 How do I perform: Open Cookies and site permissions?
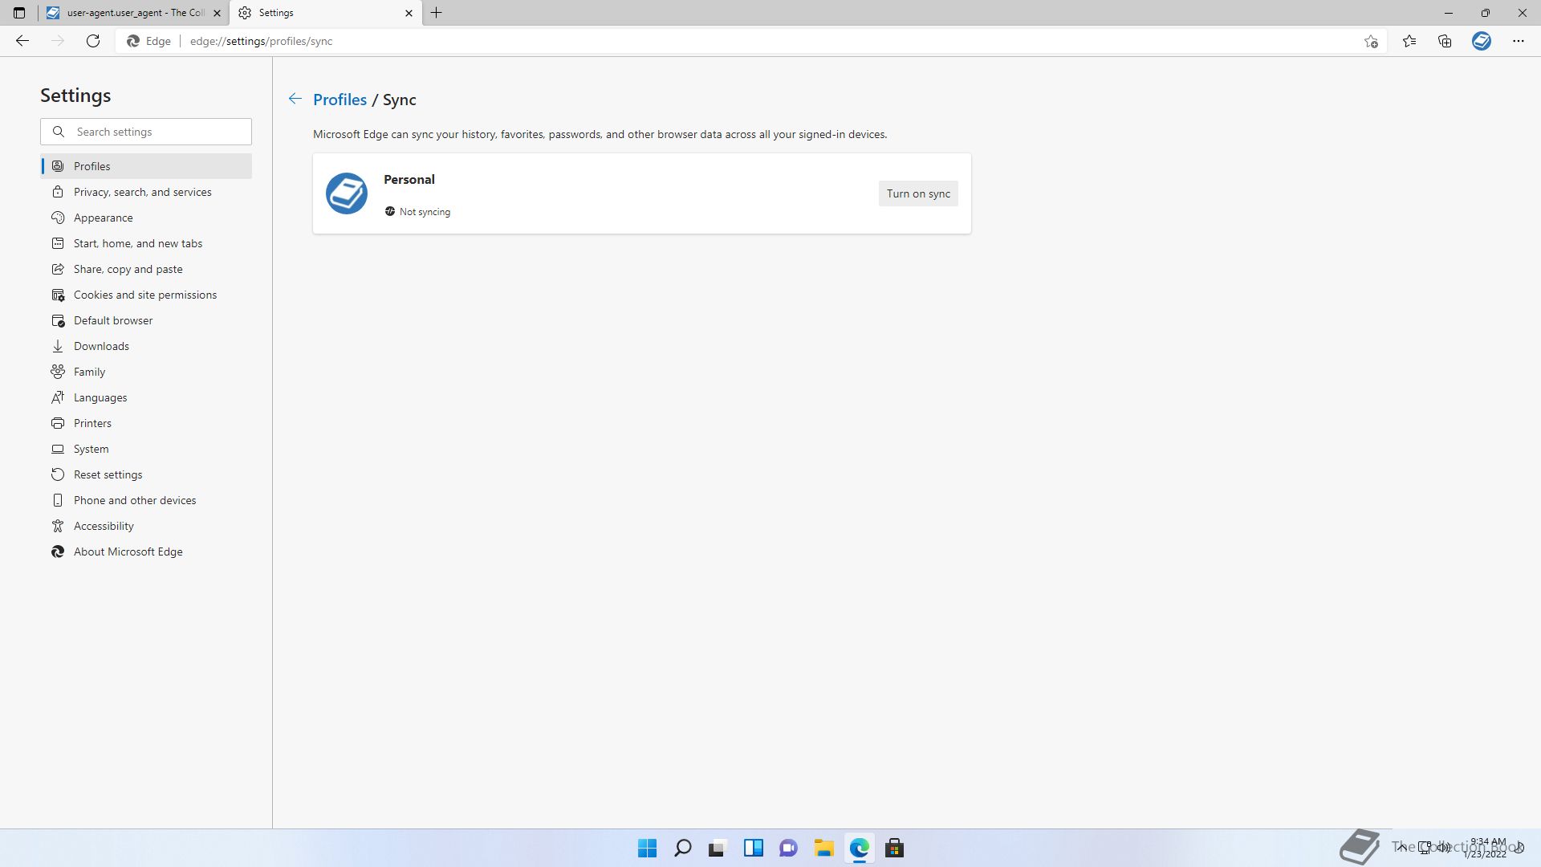tap(146, 295)
